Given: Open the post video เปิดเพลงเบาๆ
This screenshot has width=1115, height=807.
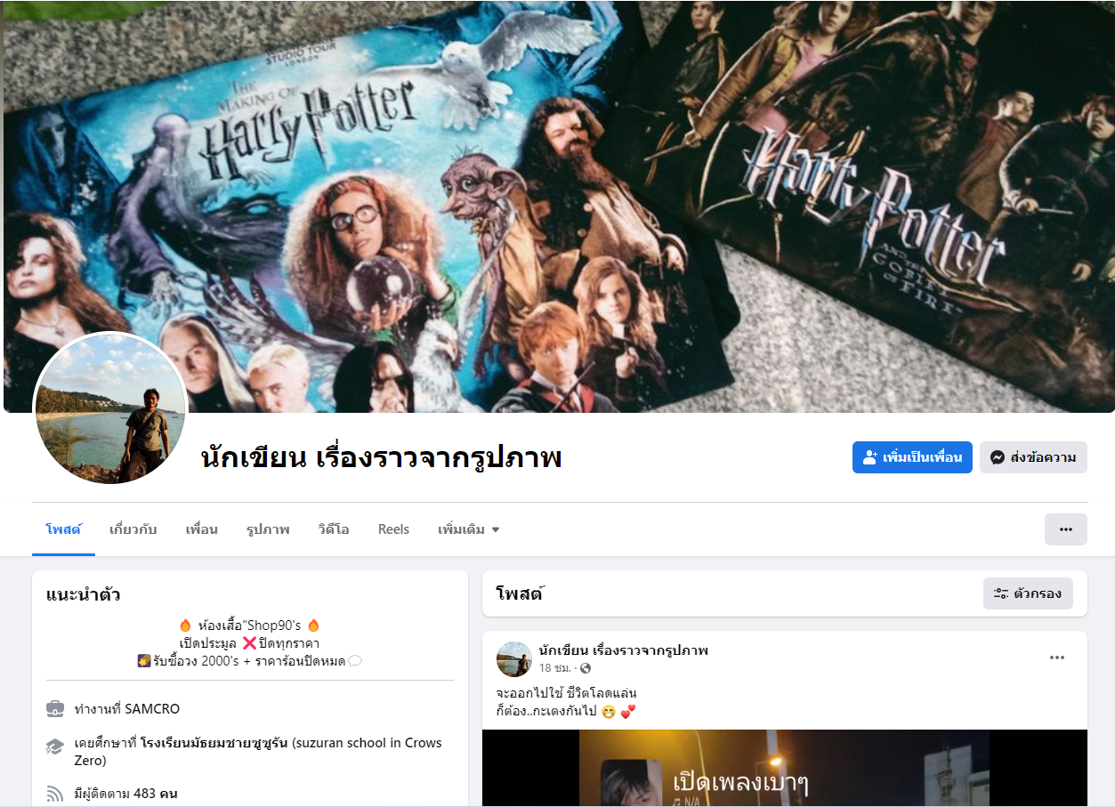Looking at the screenshot, I should pos(784,769).
